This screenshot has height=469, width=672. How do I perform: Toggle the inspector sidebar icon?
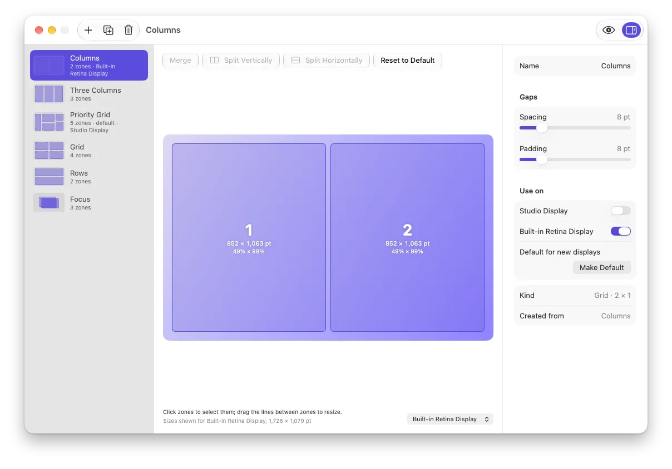point(631,30)
